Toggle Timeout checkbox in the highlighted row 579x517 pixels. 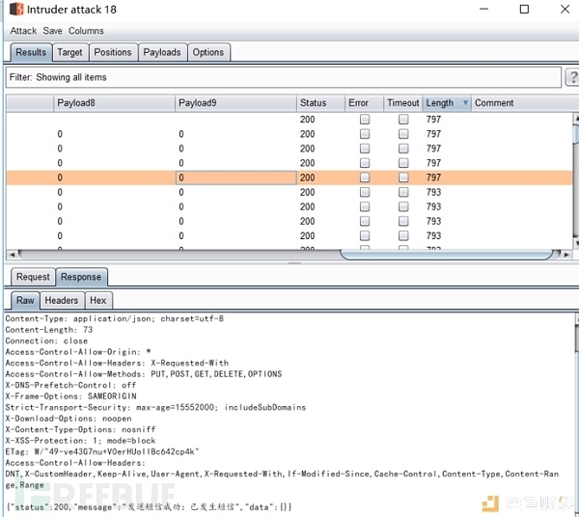point(403,177)
